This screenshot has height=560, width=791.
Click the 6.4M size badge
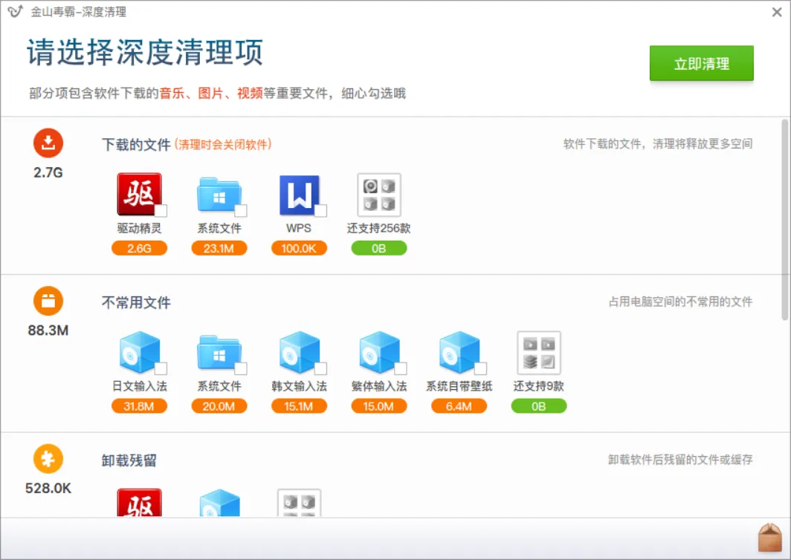coord(459,406)
